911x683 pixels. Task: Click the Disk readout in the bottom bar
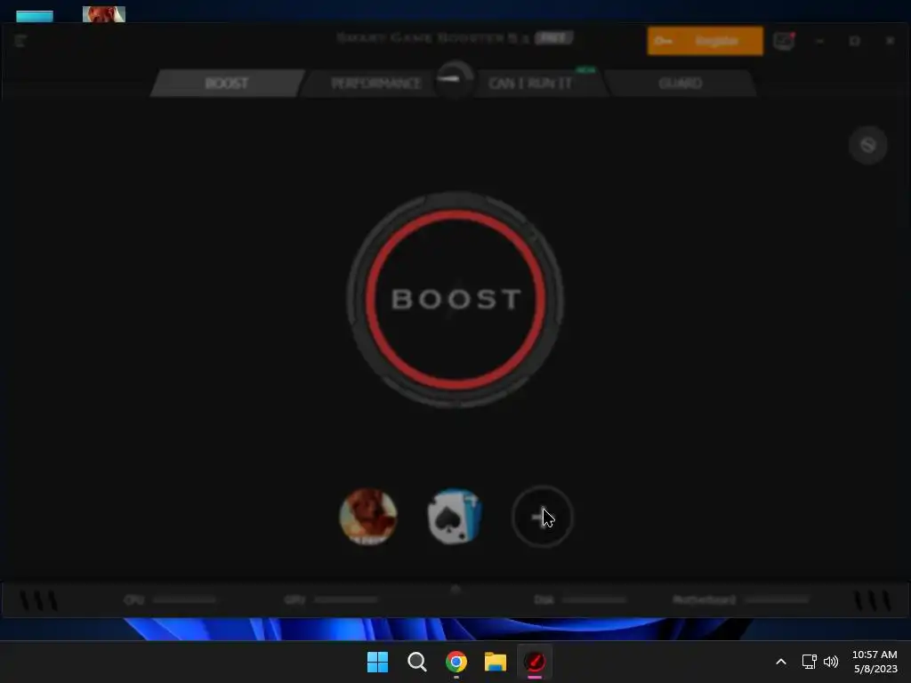click(580, 599)
